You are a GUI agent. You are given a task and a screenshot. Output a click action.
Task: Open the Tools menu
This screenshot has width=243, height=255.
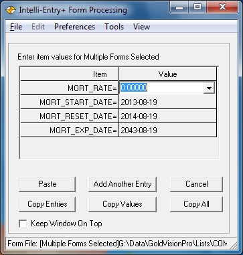(114, 27)
